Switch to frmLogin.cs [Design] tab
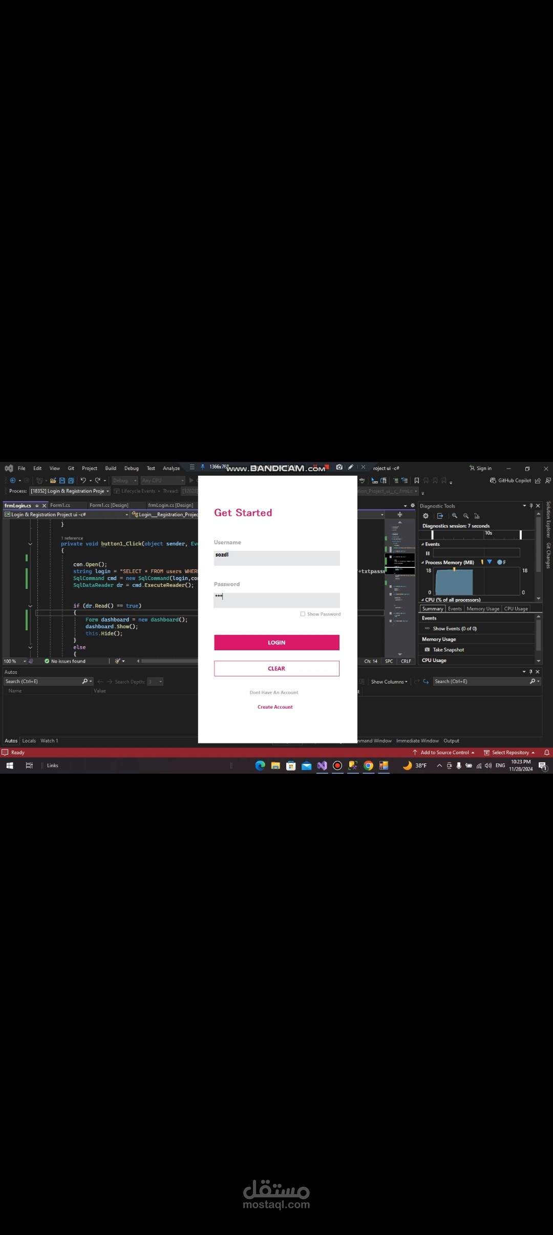 coord(171,505)
